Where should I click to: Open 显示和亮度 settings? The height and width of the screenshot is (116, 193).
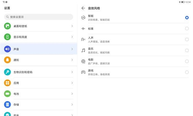point(39,37)
